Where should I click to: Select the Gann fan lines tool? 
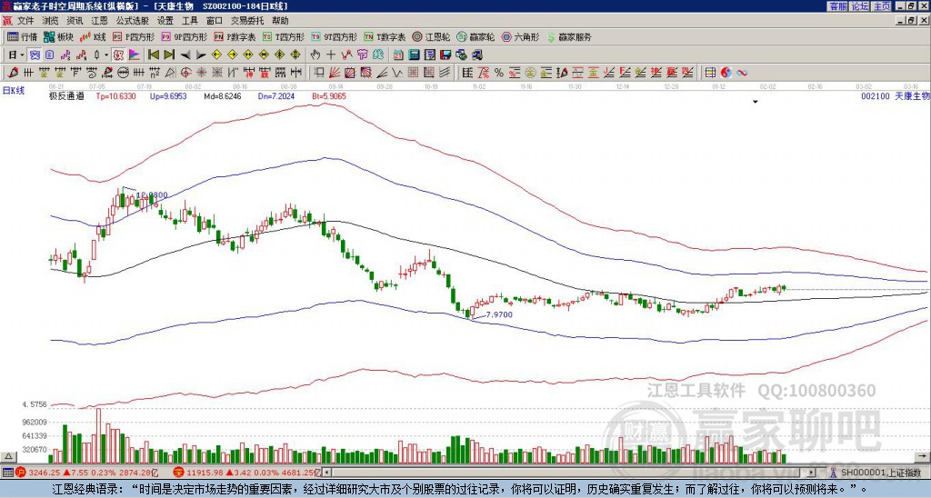tap(335, 73)
